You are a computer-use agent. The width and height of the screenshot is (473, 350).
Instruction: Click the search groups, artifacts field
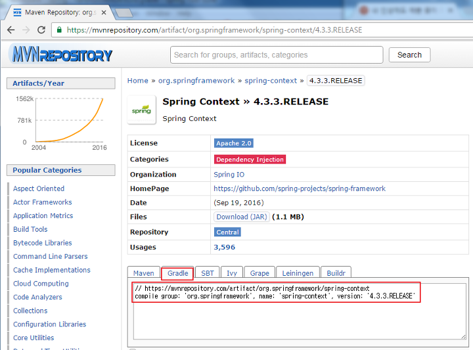point(277,55)
